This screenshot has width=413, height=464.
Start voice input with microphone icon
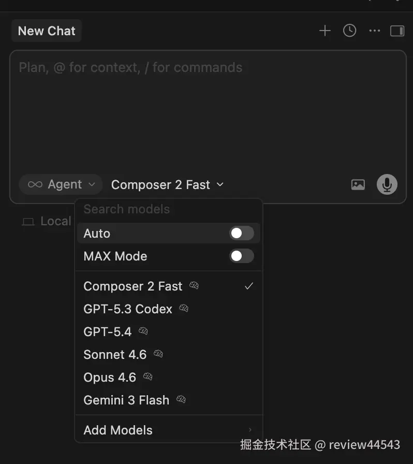click(x=387, y=184)
